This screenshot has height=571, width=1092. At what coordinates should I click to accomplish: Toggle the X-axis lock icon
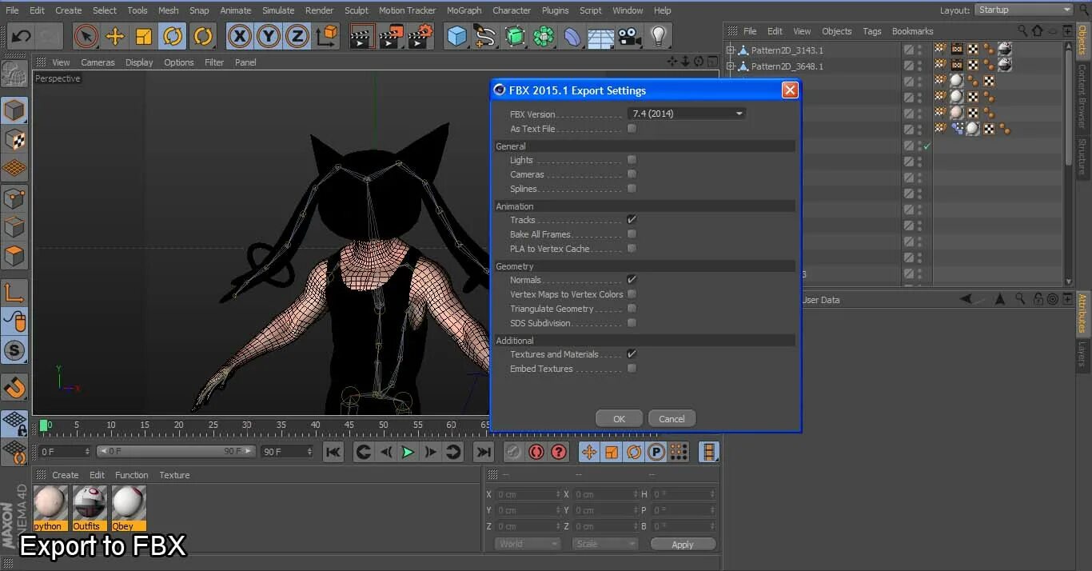pyautogui.click(x=240, y=36)
